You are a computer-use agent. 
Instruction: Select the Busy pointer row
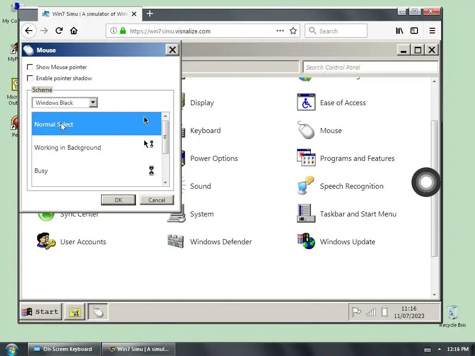96,171
